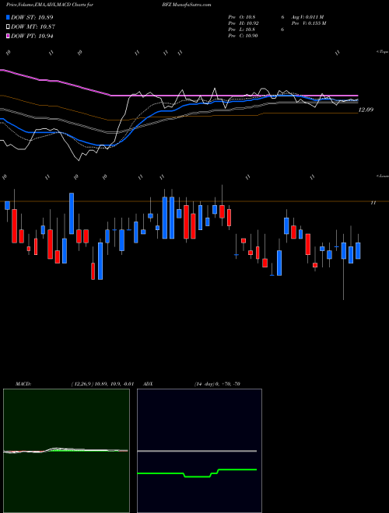Click the 'Pre C: 10.90' close value

[x=244, y=36]
